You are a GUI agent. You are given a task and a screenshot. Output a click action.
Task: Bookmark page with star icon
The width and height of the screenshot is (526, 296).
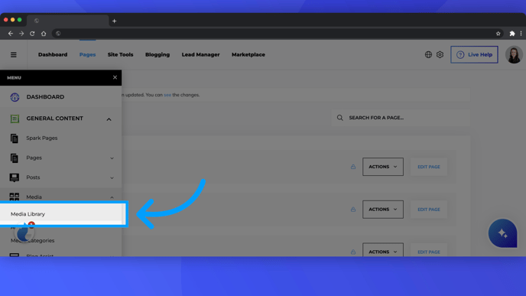click(498, 34)
